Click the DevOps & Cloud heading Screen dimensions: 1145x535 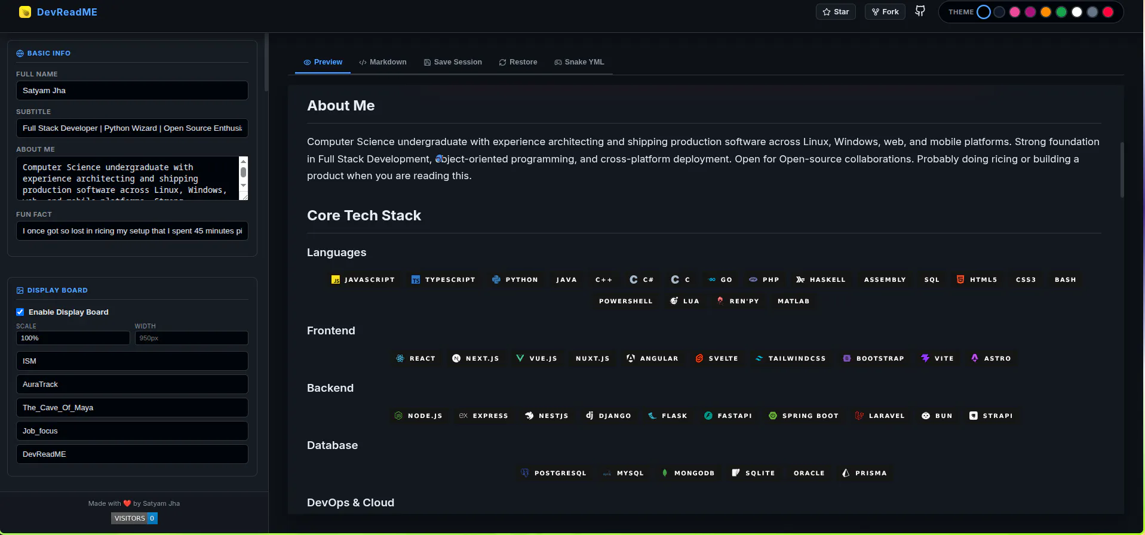tap(351, 503)
